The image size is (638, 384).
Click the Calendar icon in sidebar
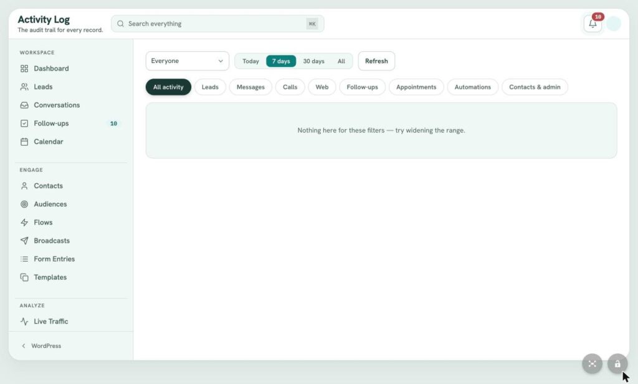point(24,142)
